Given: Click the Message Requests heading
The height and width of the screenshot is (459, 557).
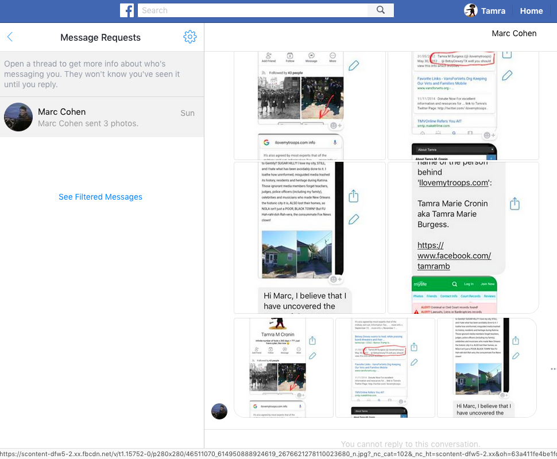Looking at the screenshot, I should point(100,37).
